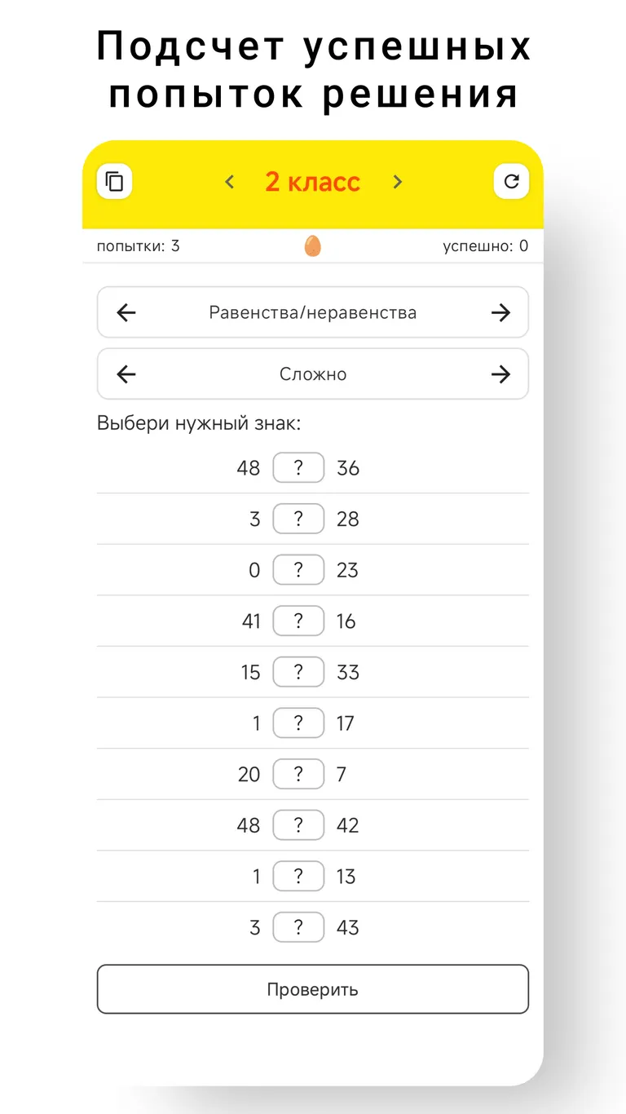Open sign selector between 3 and 28

(x=298, y=519)
